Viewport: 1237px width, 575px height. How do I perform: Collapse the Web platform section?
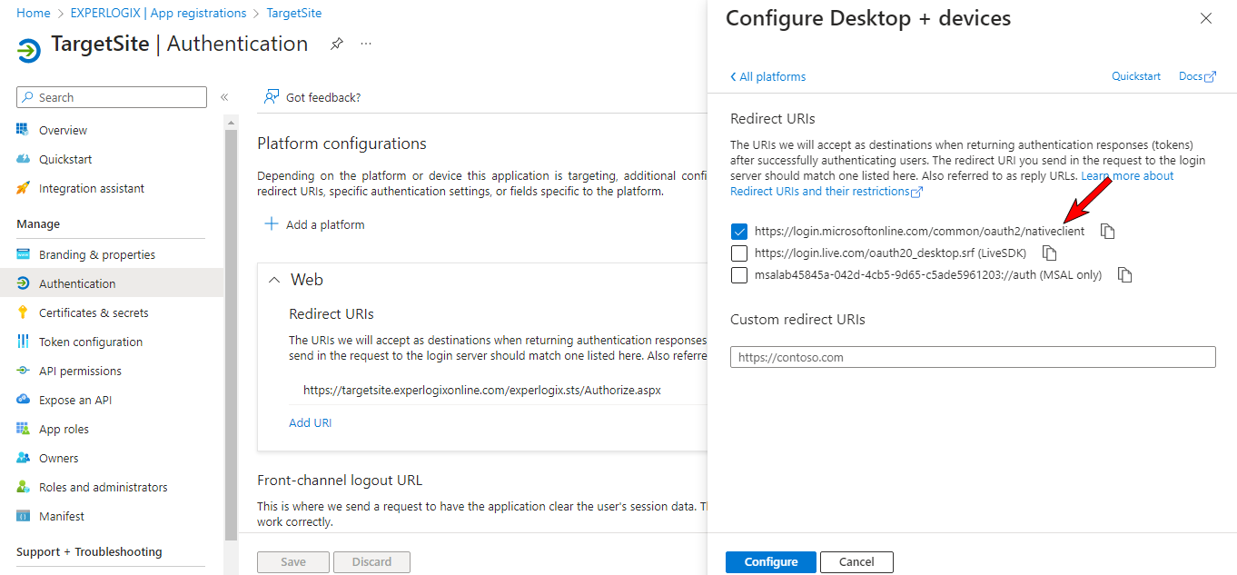click(274, 280)
